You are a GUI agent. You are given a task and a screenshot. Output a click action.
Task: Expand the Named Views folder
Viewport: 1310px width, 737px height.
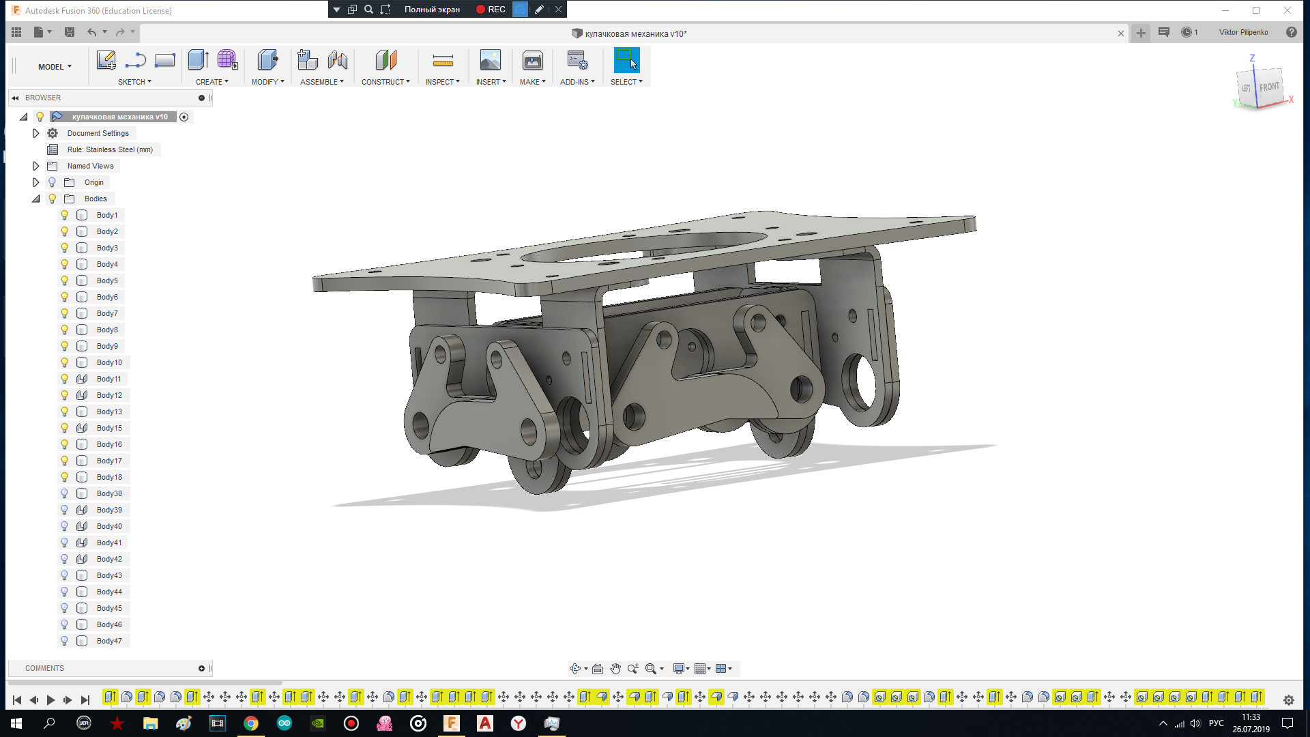point(36,166)
